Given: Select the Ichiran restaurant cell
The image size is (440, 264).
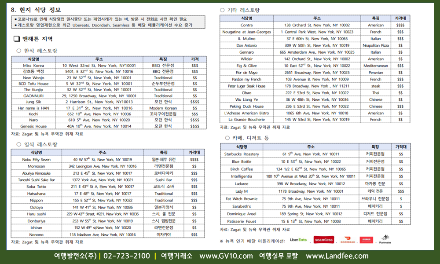Looking at the screenshot, I should pyautogui.click(x=36, y=228).
